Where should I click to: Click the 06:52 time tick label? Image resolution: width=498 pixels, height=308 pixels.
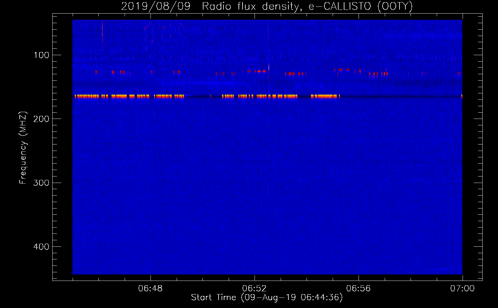254,289
